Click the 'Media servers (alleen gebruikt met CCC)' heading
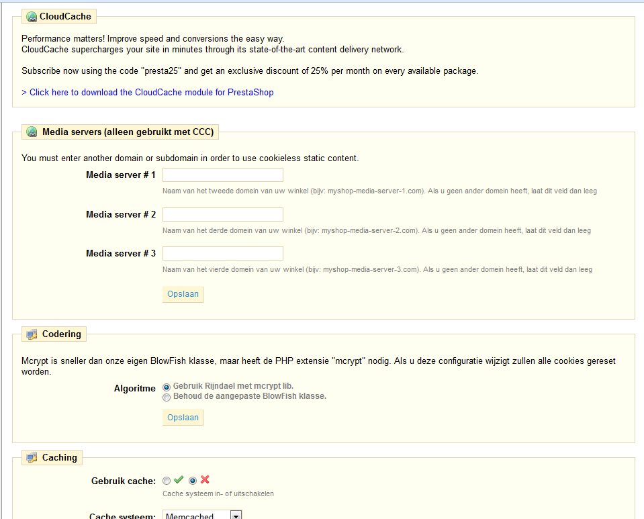The width and height of the screenshot is (644, 519). (128, 132)
